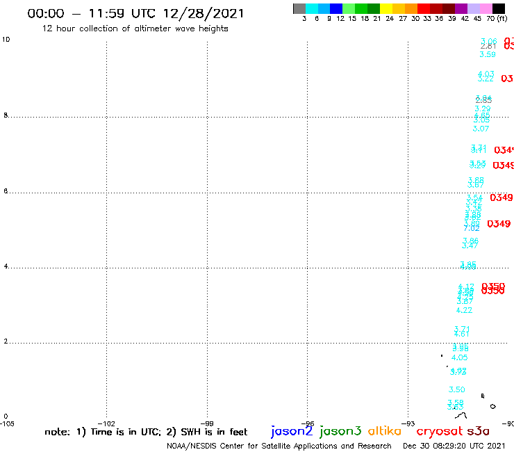Select the cyan swatch in the legend
Viewport: 514px width, 452px height.
click(312, 8)
